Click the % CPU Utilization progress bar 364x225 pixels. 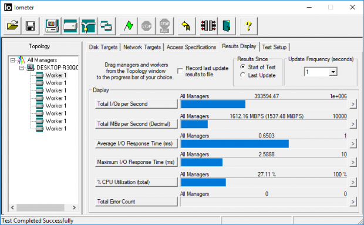click(x=264, y=182)
